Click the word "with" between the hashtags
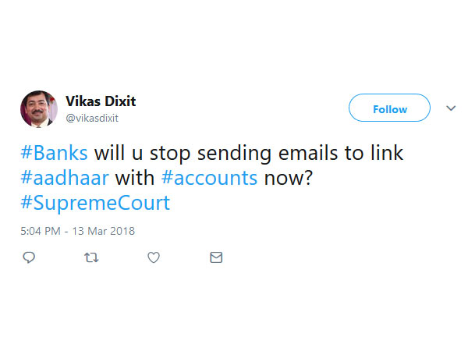Image resolution: width=468 pixels, height=351 pixels. 134,177
